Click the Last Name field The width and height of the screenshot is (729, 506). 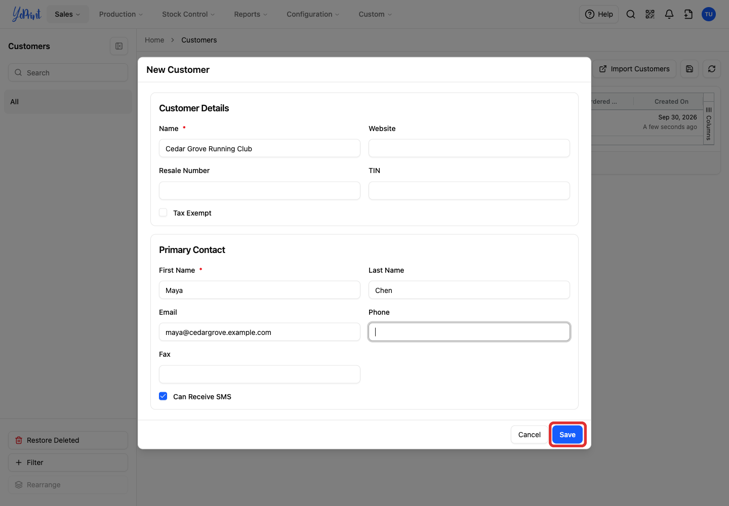point(469,290)
